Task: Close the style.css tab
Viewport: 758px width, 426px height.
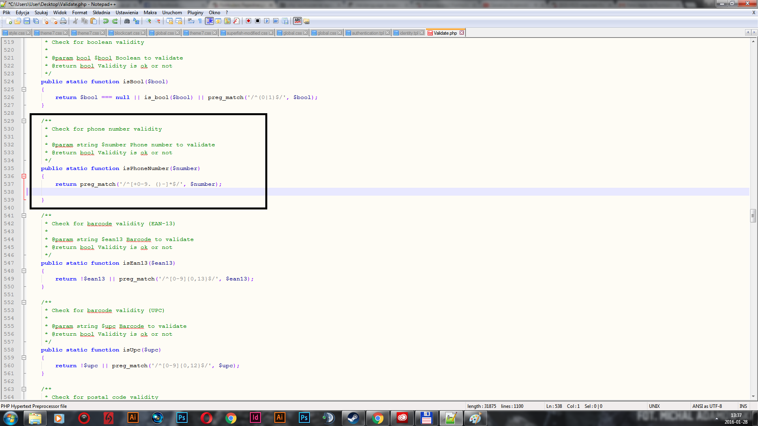Action: (28, 33)
